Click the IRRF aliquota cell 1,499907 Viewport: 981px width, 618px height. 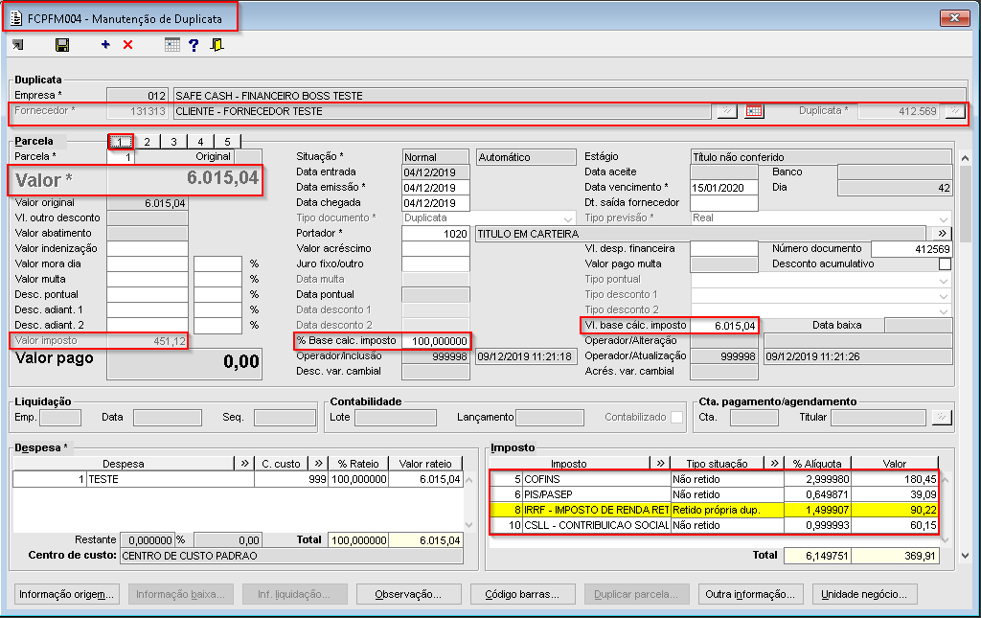click(x=818, y=510)
